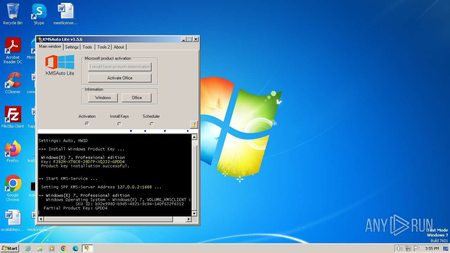This screenshot has height=253, width=450.
Task: Open the Tools tab
Action: coord(88,47)
